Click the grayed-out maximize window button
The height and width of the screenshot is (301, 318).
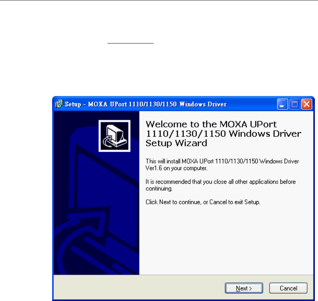point(294,104)
